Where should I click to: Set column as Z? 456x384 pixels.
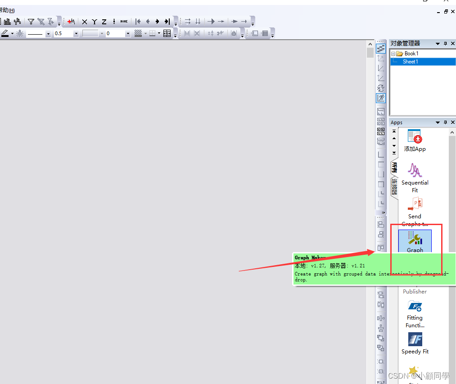click(104, 22)
